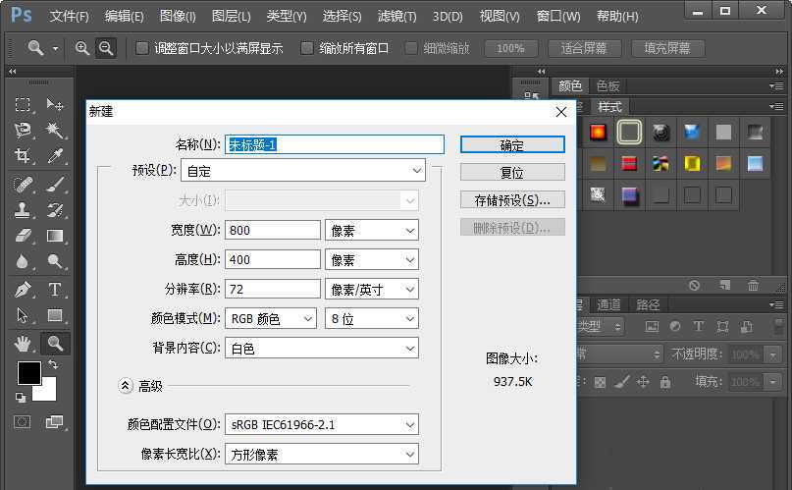Select the Horizontal Type tool
The height and width of the screenshot is (490, 792).
click(55, 290)
